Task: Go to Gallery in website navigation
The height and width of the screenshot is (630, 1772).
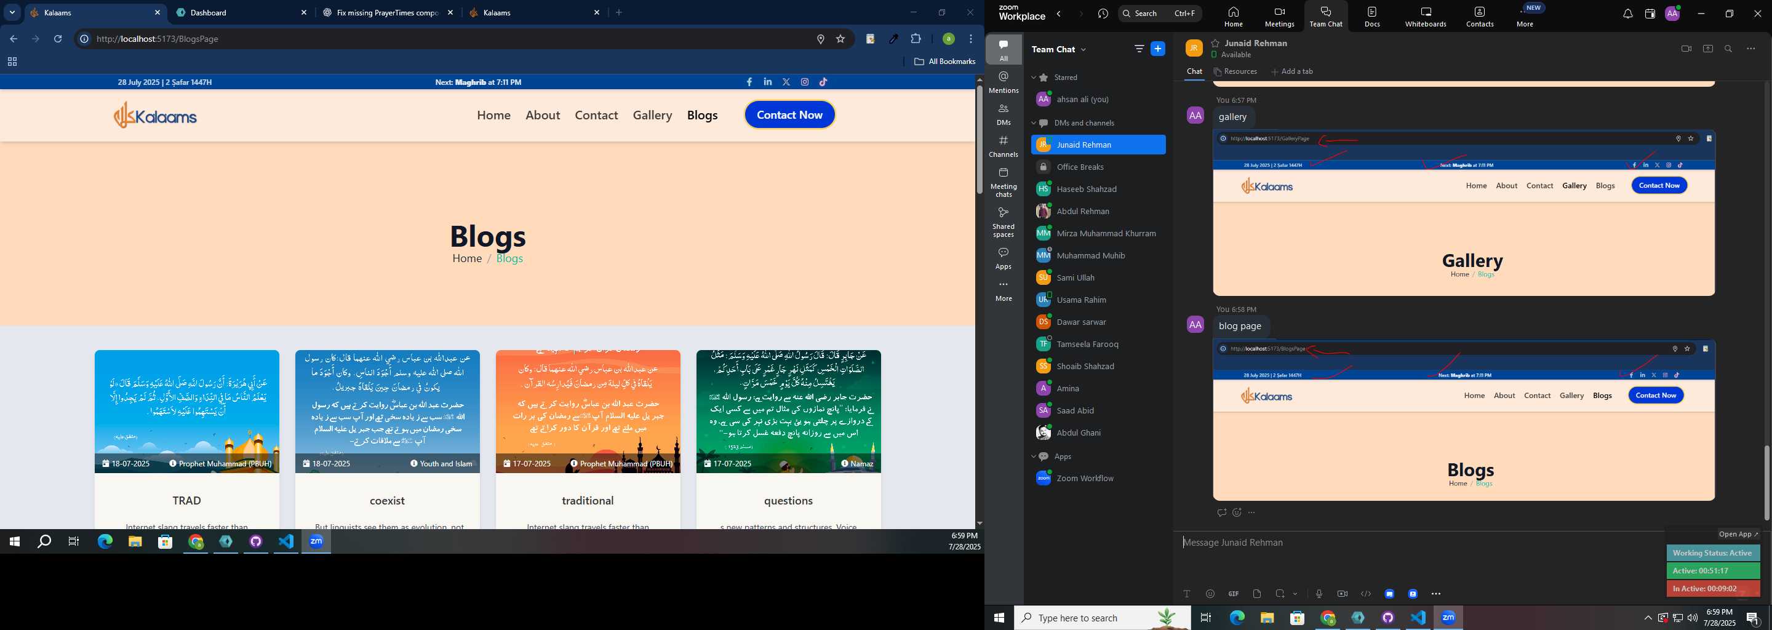Action: (x=652, y=115)
